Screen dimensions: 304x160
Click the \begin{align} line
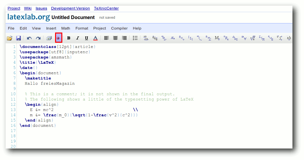tap(42, 104)
